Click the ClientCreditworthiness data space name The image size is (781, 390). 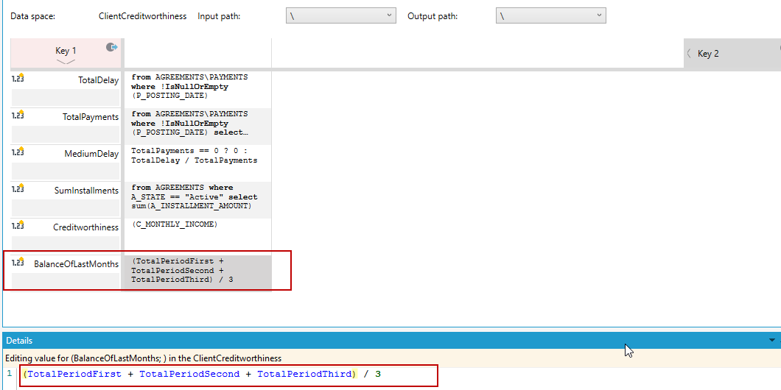tap(142, 16)
